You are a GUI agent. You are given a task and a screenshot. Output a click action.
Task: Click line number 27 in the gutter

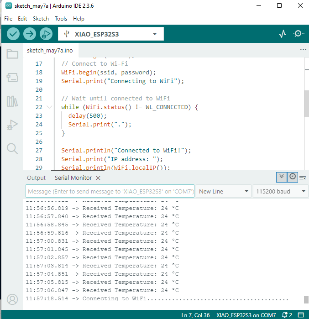[x=39, y=150]
